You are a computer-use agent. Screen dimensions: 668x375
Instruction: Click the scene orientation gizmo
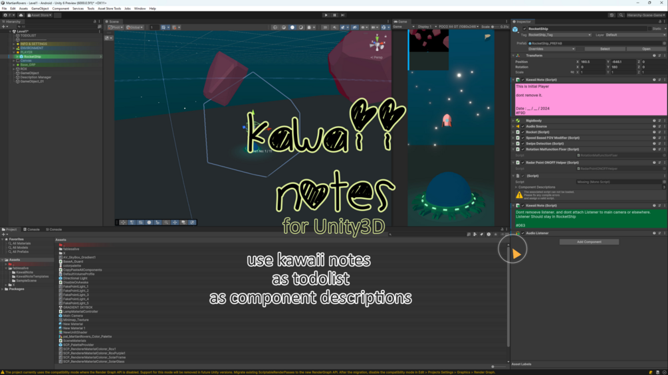click(x=377, y=43)
